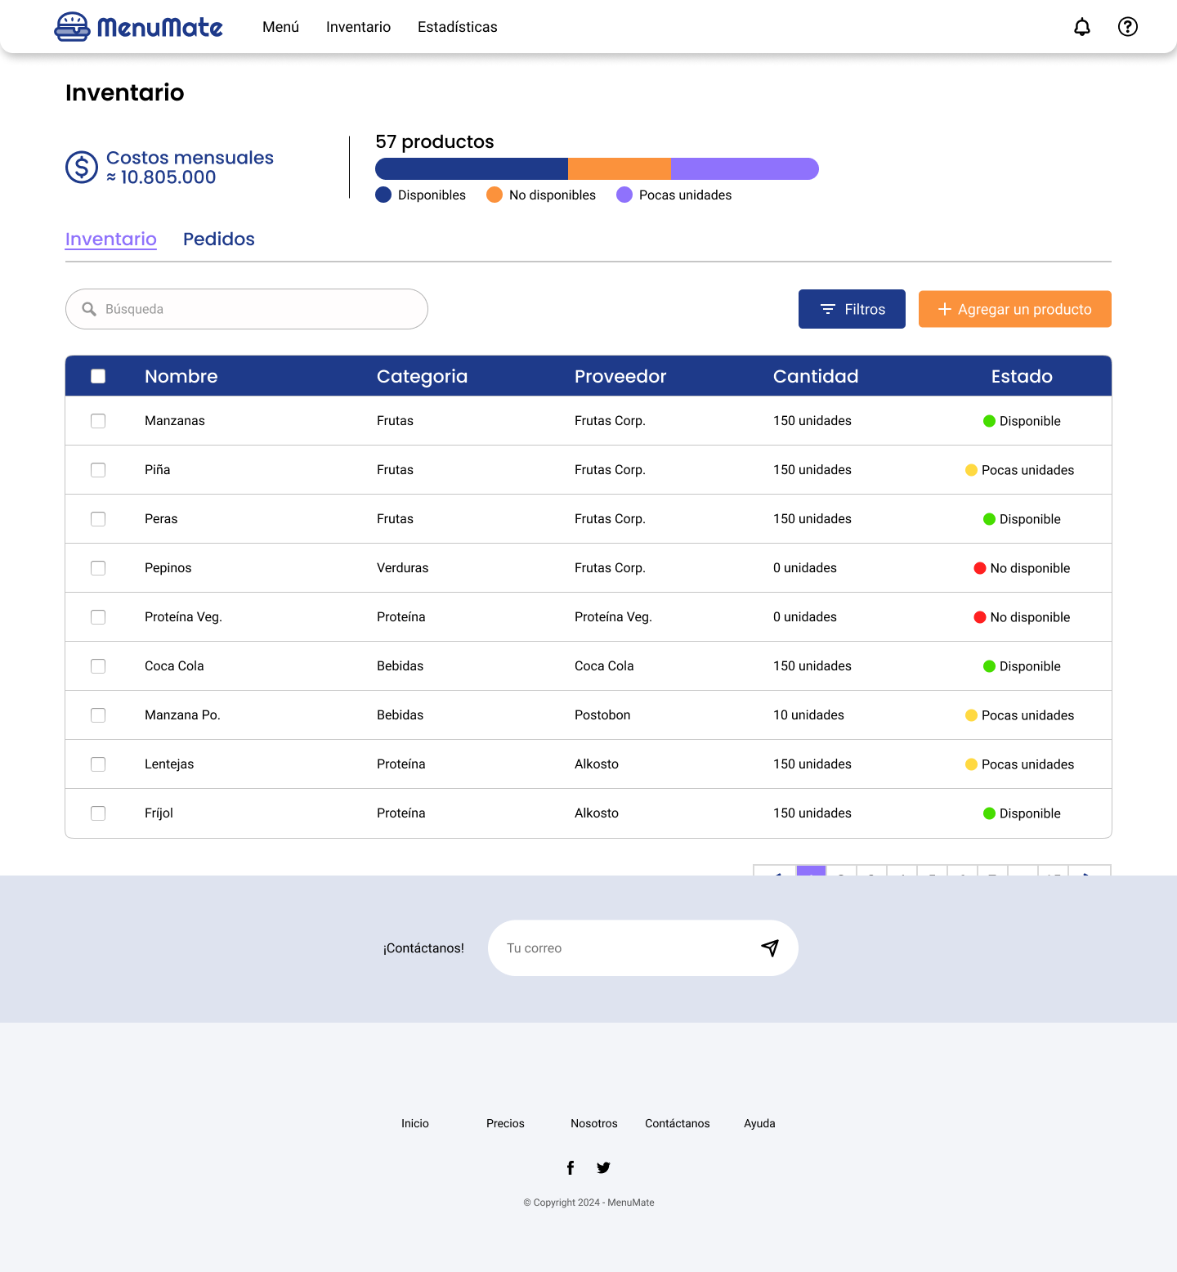Viewport: 1177px width, 1272px height.
Task: Click the help question mark icon
Action: point(1127,27)
